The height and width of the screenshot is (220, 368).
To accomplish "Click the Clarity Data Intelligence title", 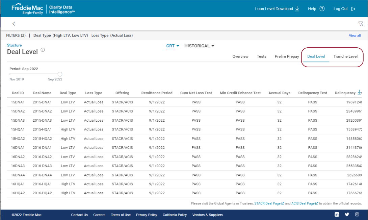I will point(62,10).
